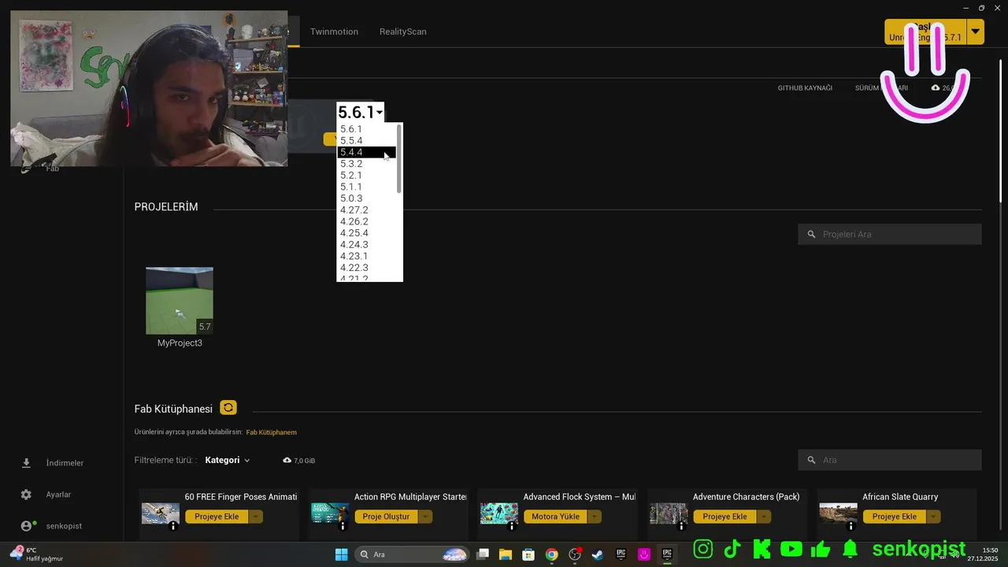Screen dimensions: 1008x567
Task: Select version 4.24.3 in the list
Action: click(x=367, y=245)
